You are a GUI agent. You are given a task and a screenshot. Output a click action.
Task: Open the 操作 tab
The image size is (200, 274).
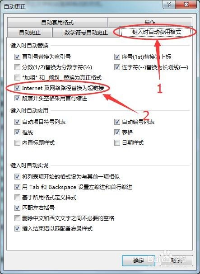tap(150, 22)
